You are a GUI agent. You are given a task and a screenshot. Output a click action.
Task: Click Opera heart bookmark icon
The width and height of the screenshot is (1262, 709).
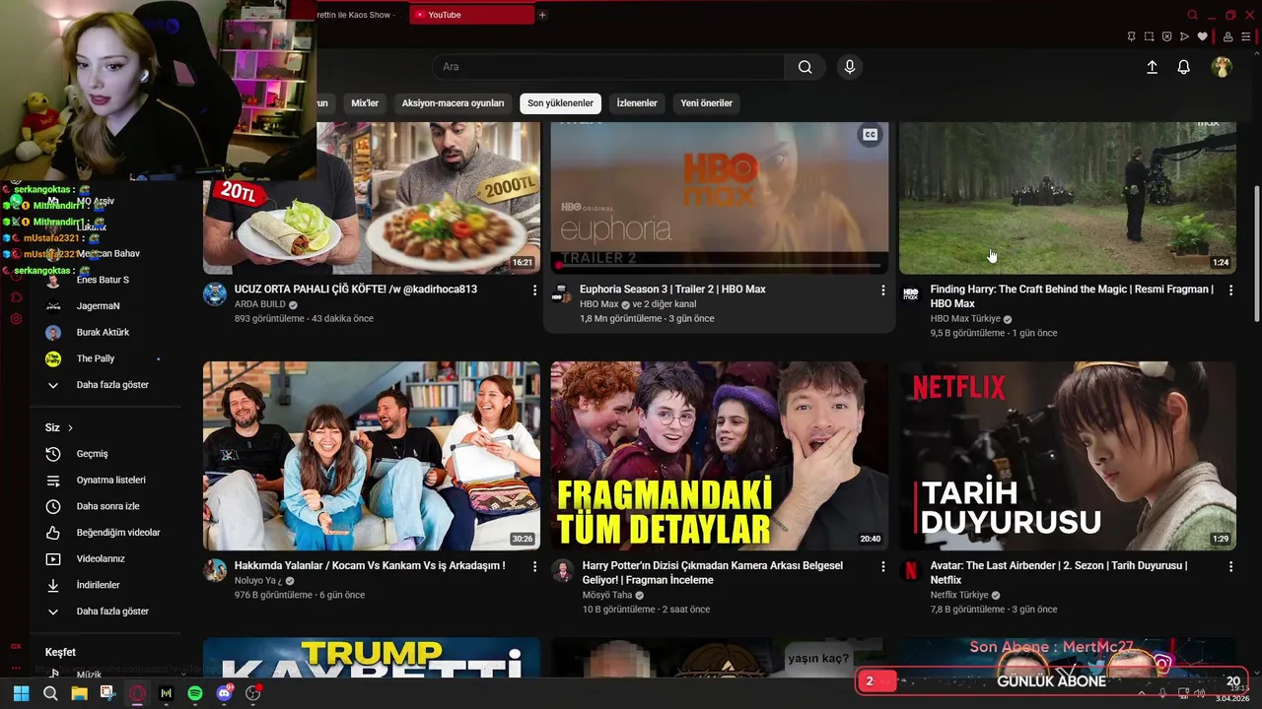[x=1202, y=36]
